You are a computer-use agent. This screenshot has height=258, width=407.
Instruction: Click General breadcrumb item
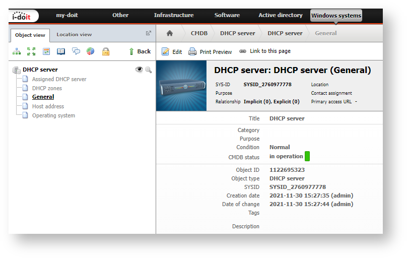point(326,33)
